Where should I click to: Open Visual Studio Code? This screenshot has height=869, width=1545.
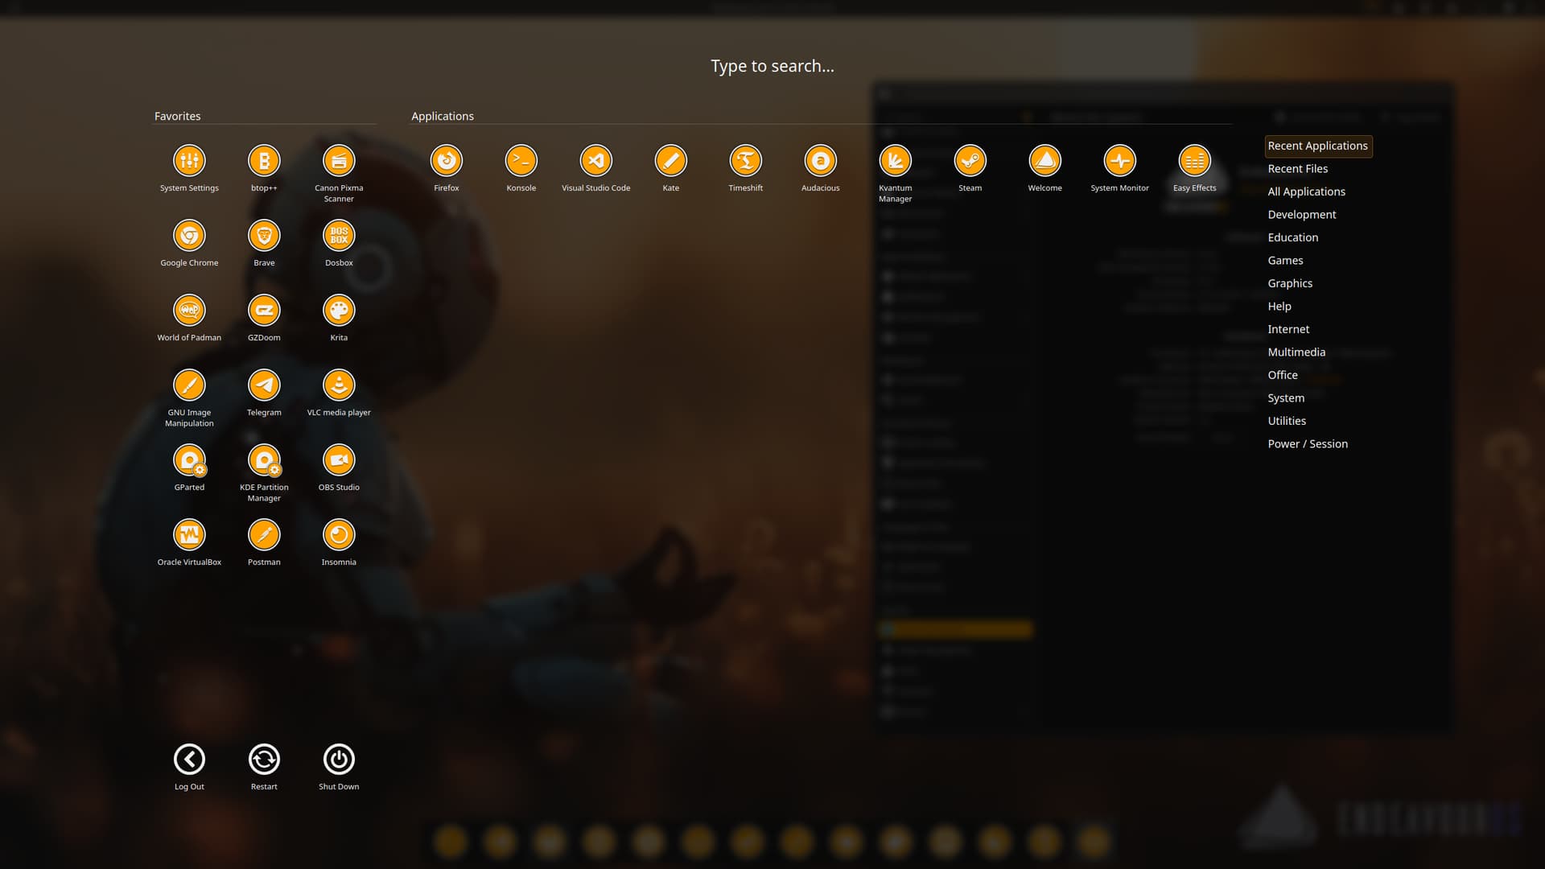(595, 161)
